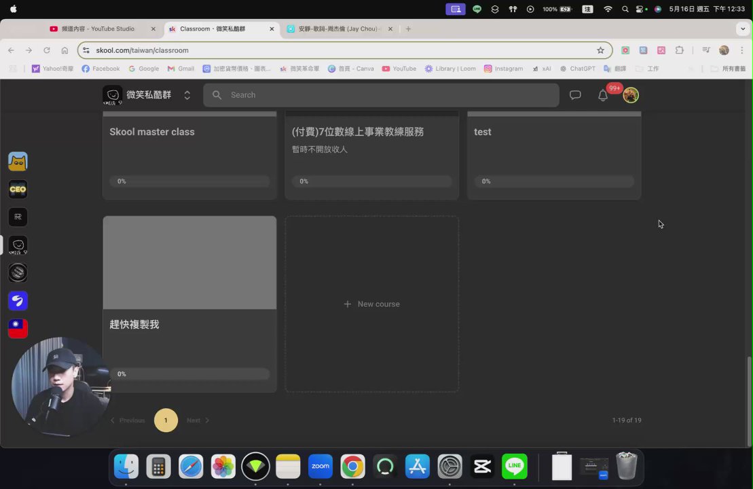753x489 pixels.
Task: Select the cat avatar community icon
Action: (x=18, y=161)
